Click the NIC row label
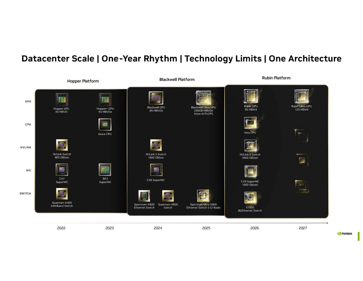The image size is (363, 281). 28,170
